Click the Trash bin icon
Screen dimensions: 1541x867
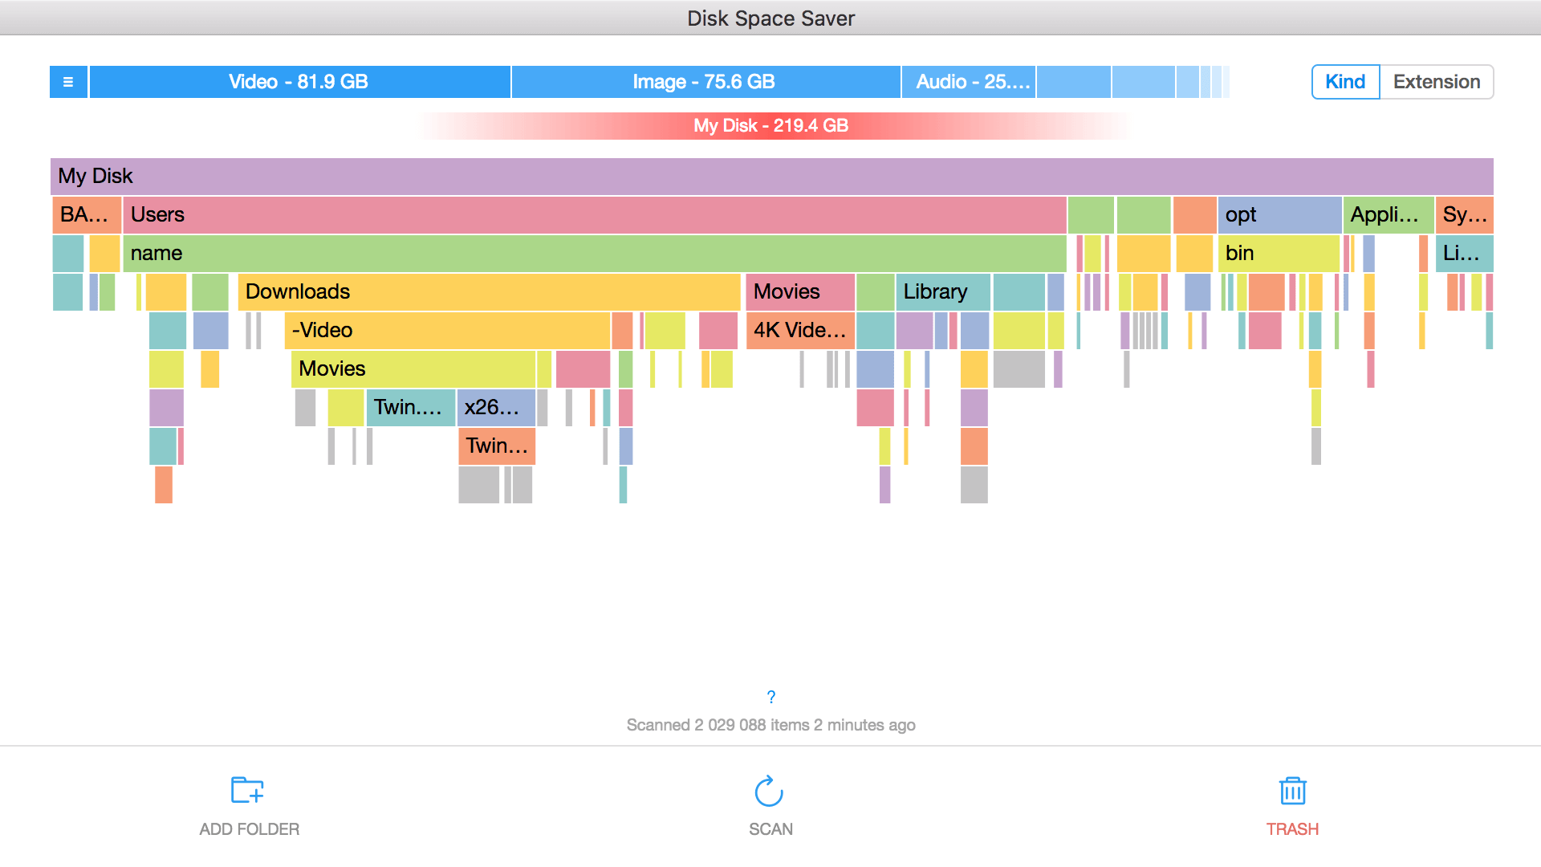point(1292,791)
